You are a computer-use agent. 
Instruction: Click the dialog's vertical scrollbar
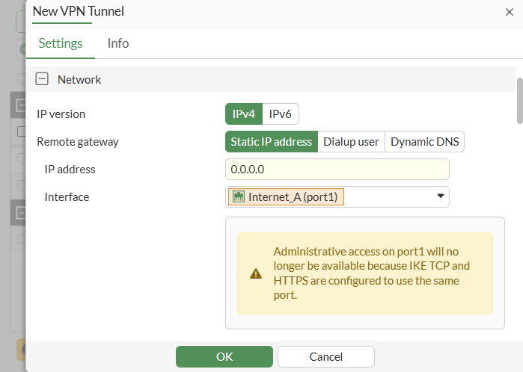[x=519, y=99]
